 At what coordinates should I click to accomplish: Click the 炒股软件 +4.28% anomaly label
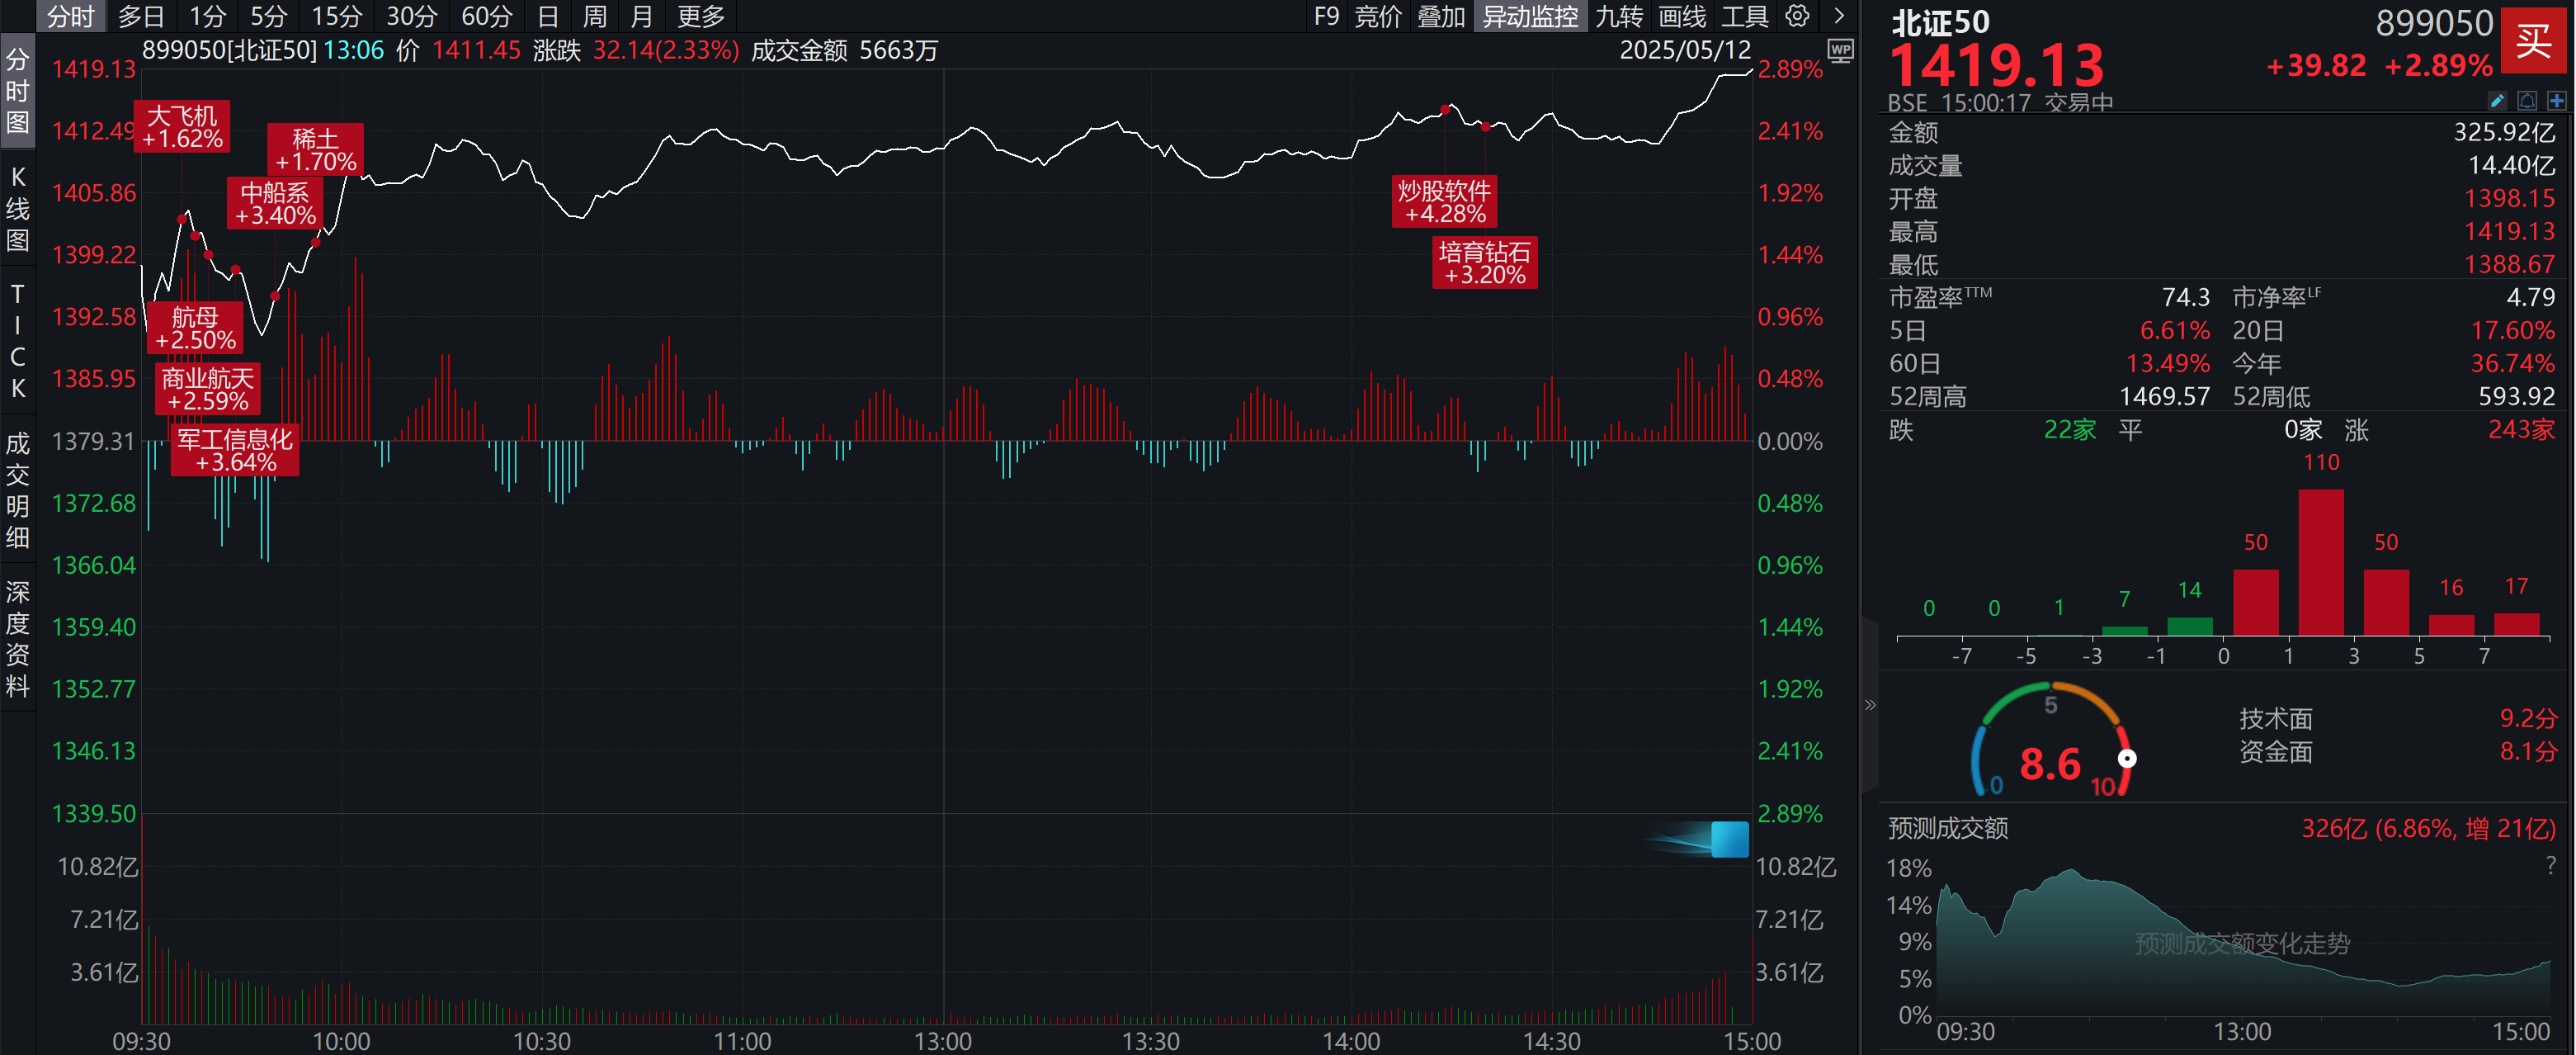coord(1445,202)
